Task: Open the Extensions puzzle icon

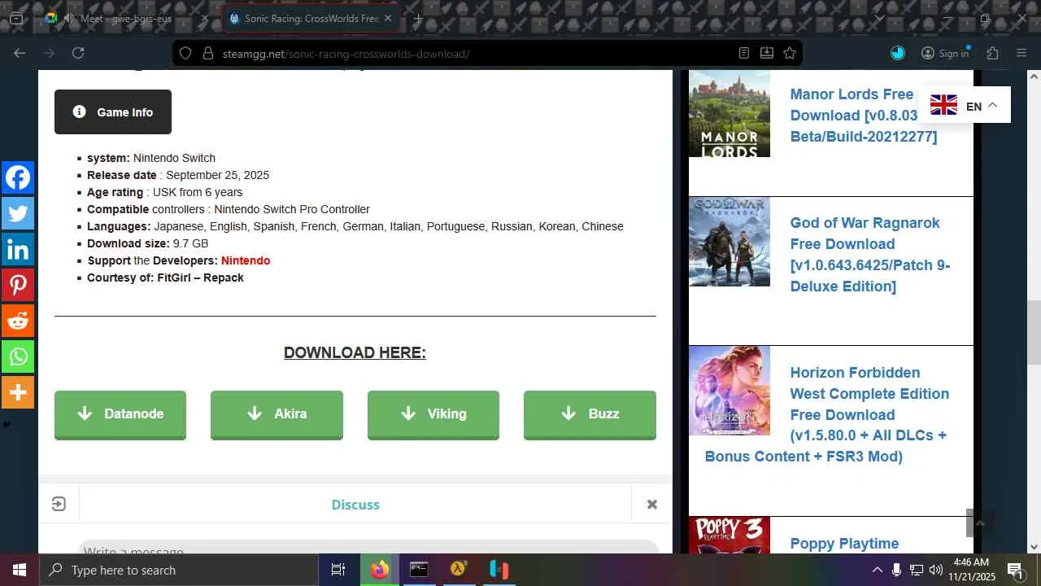Action: (x=992, y=53)
